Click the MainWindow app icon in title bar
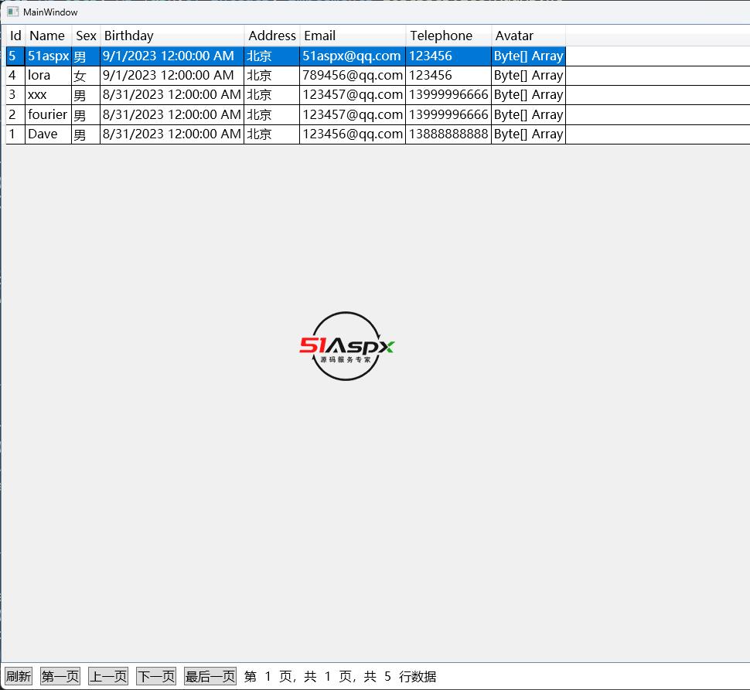 [x=12, y=12]
